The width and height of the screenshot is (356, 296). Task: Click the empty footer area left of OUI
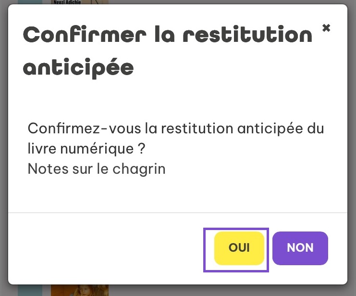click(106, 248)
